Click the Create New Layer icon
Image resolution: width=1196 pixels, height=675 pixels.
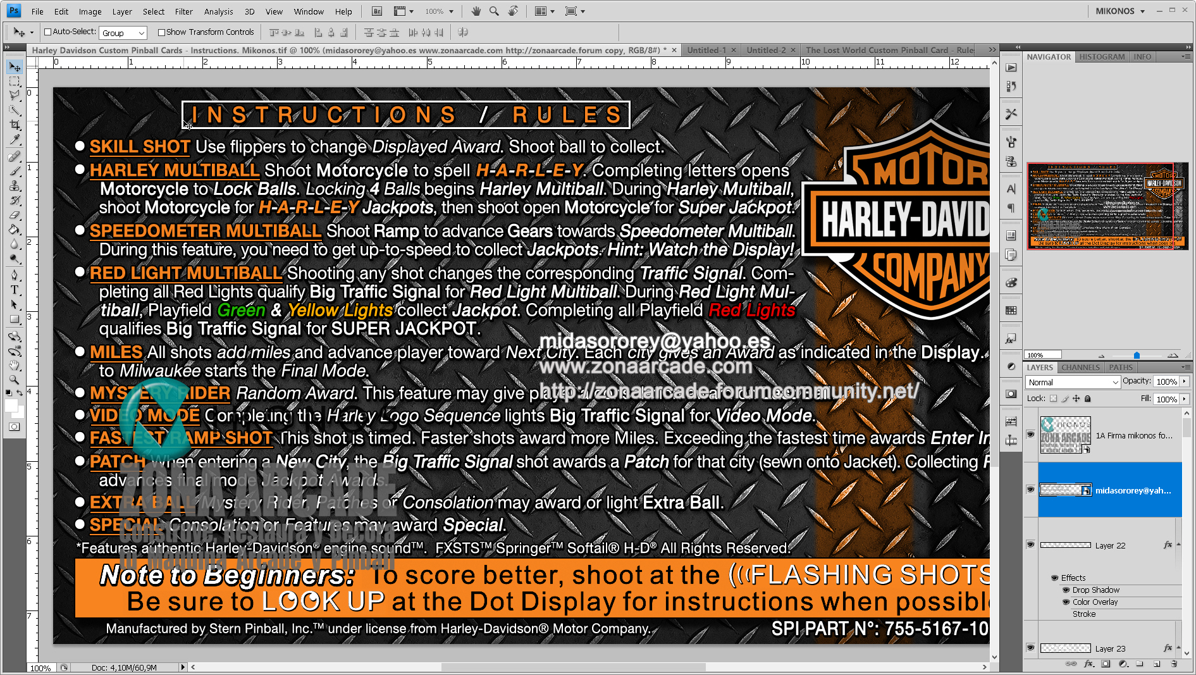coord(1157,665)
